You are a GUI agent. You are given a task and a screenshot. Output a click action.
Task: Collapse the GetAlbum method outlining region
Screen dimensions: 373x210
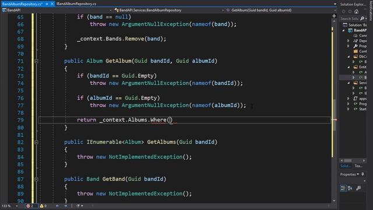[x=36, y=61]
